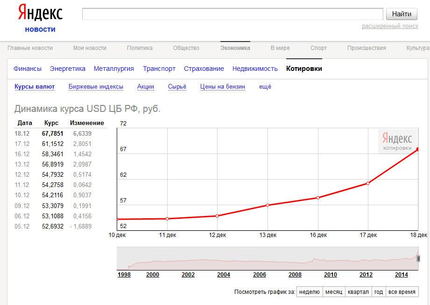Open the Культура section
Image resolution: width=430 pixels, height=305 pixels.
418,48
